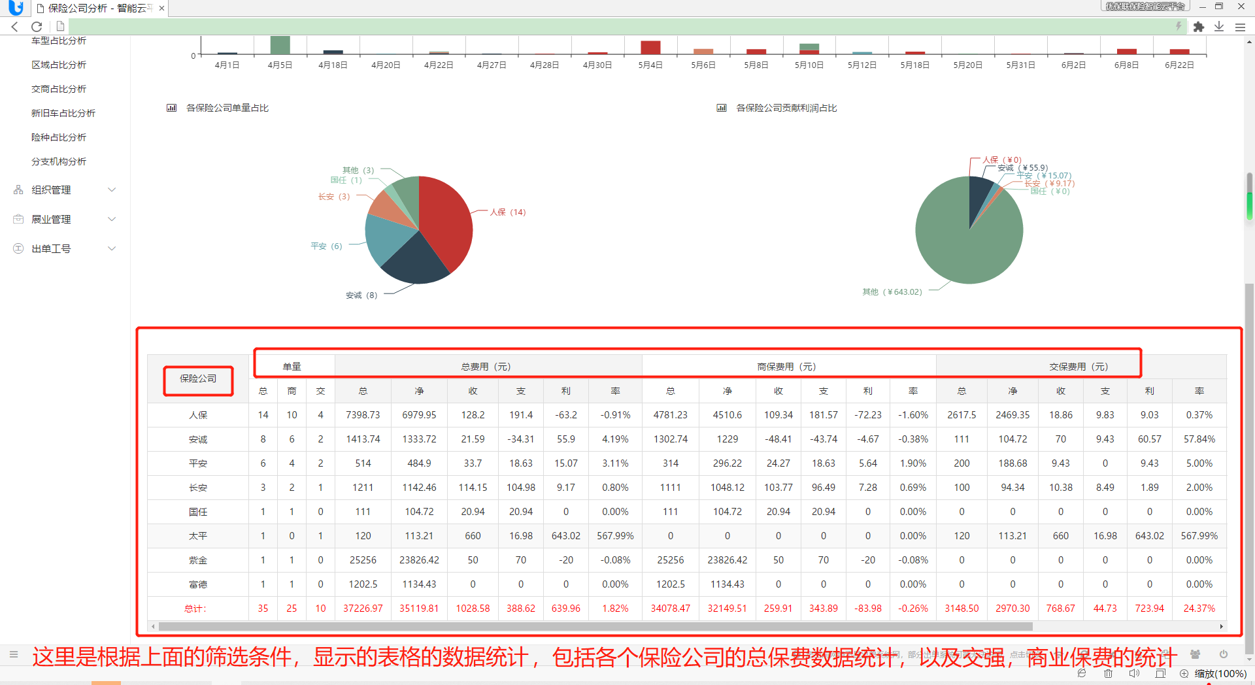Close the 保险公司分析 browser tab
The width and height of the screenshot is (1255, 685).
(161, 8)
